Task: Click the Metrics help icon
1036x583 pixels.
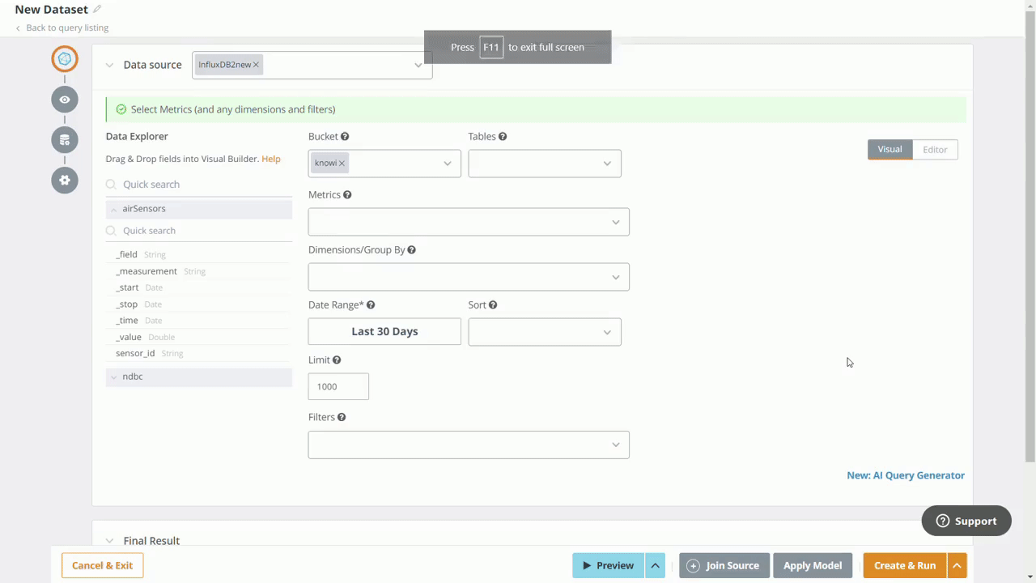Action: tap(346, 194)
